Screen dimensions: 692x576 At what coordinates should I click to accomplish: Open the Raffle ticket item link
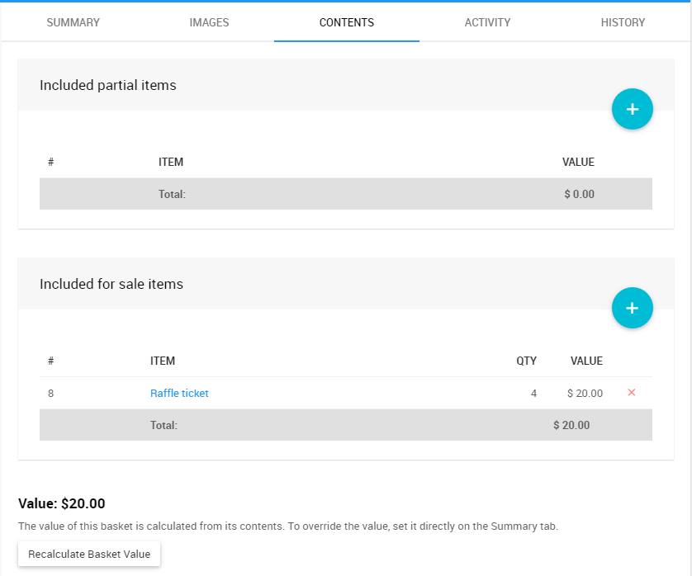click(179, 394)
